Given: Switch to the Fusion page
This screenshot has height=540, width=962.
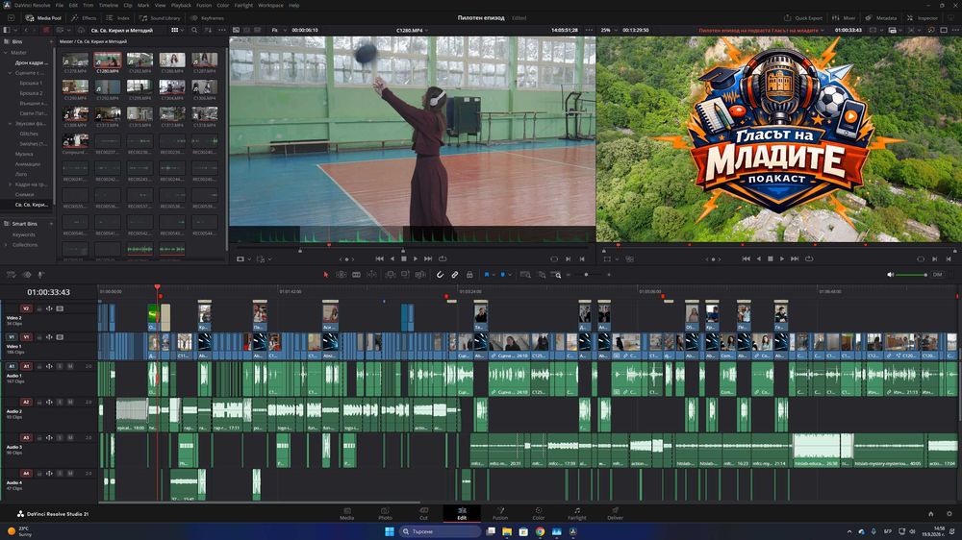Looking at the screenshot, I should tap(500, 514).
